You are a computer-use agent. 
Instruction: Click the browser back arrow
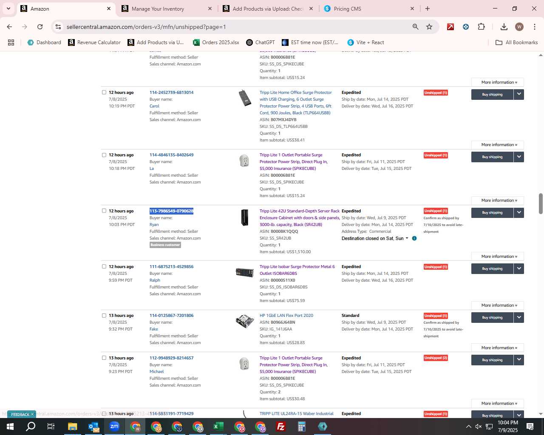[9, 27]
